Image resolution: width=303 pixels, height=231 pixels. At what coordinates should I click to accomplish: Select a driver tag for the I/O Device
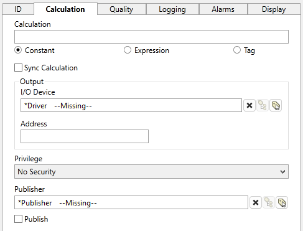tap(276, 105)
